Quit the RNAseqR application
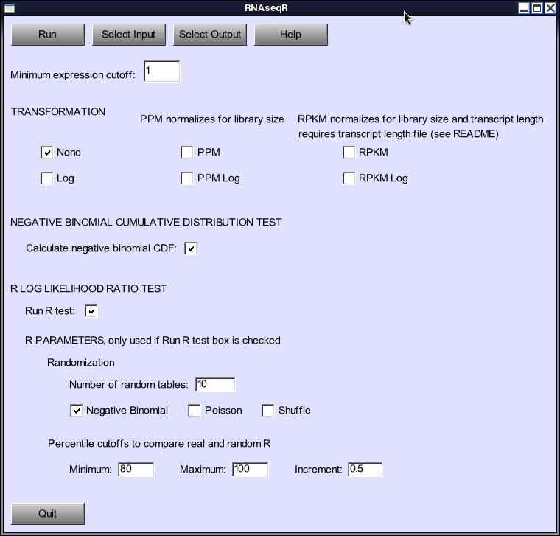 click(x=48, y=514)
